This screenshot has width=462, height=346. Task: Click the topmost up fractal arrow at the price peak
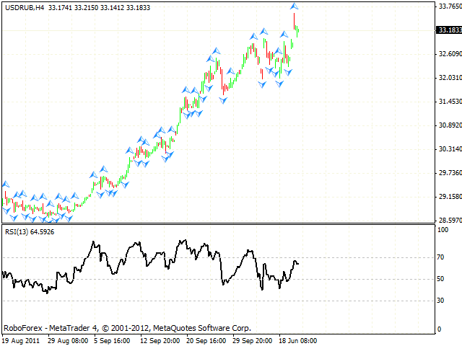click(295, 6)
